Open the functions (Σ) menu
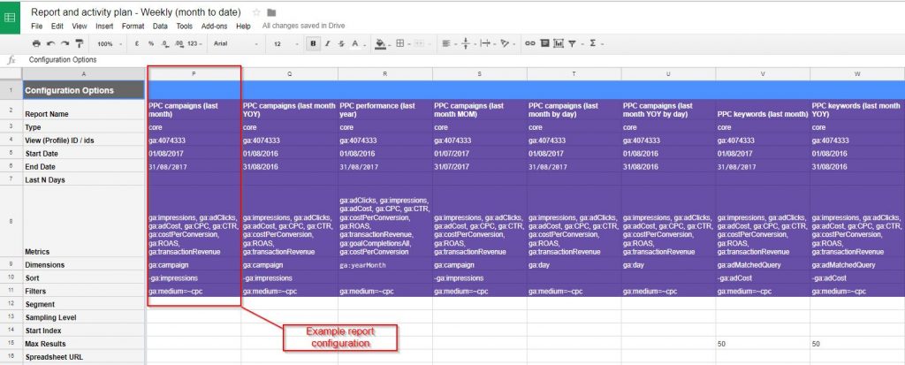The width and height of the screenshot is (905, 365). coord(595,43)
